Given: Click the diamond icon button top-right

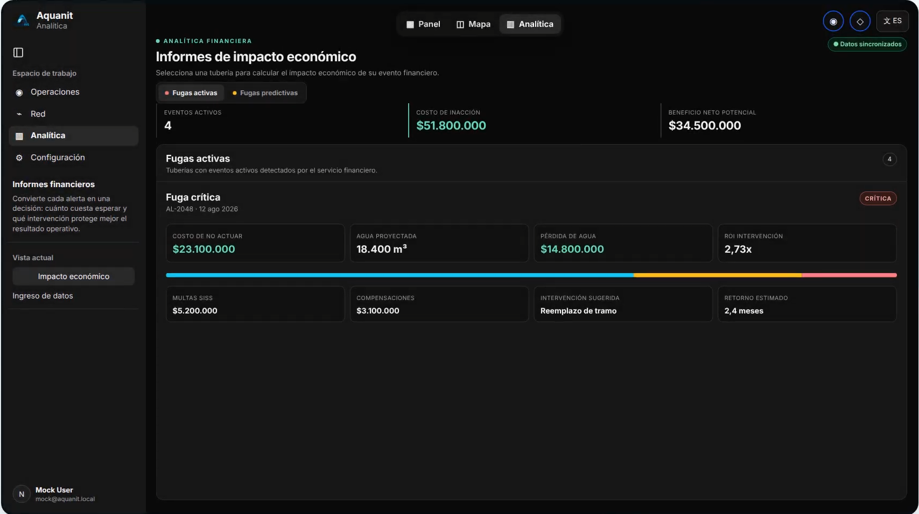Looking at the screenshot, I should coord(860,22).
